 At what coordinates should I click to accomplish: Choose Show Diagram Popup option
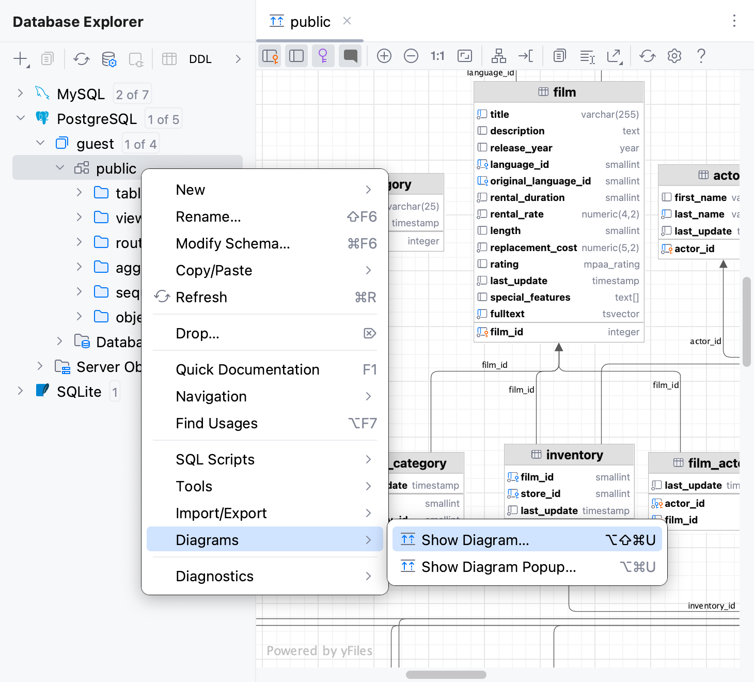coord(498,567)
